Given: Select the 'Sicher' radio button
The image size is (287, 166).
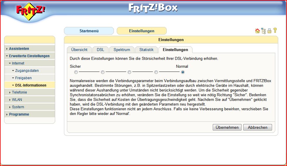Looking at the screenshot, I should (x=76, y=72).
